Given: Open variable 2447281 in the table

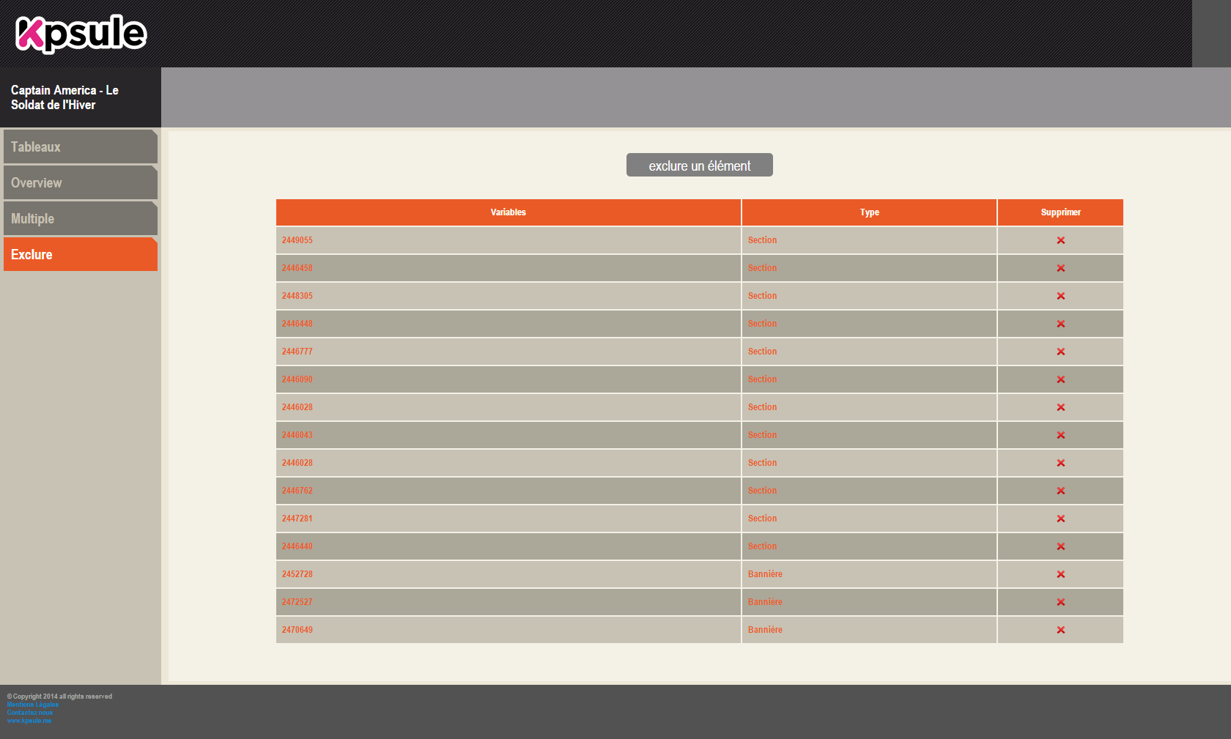Looking at the screenshot, I should [x=297, y=519].
